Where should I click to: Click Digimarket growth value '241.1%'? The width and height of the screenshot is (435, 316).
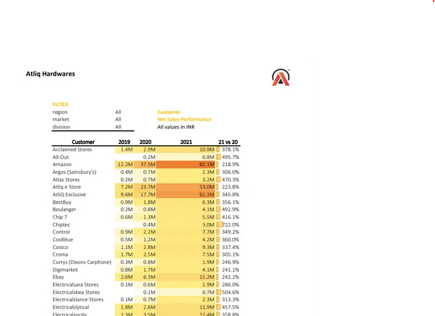tap(230, 269)
